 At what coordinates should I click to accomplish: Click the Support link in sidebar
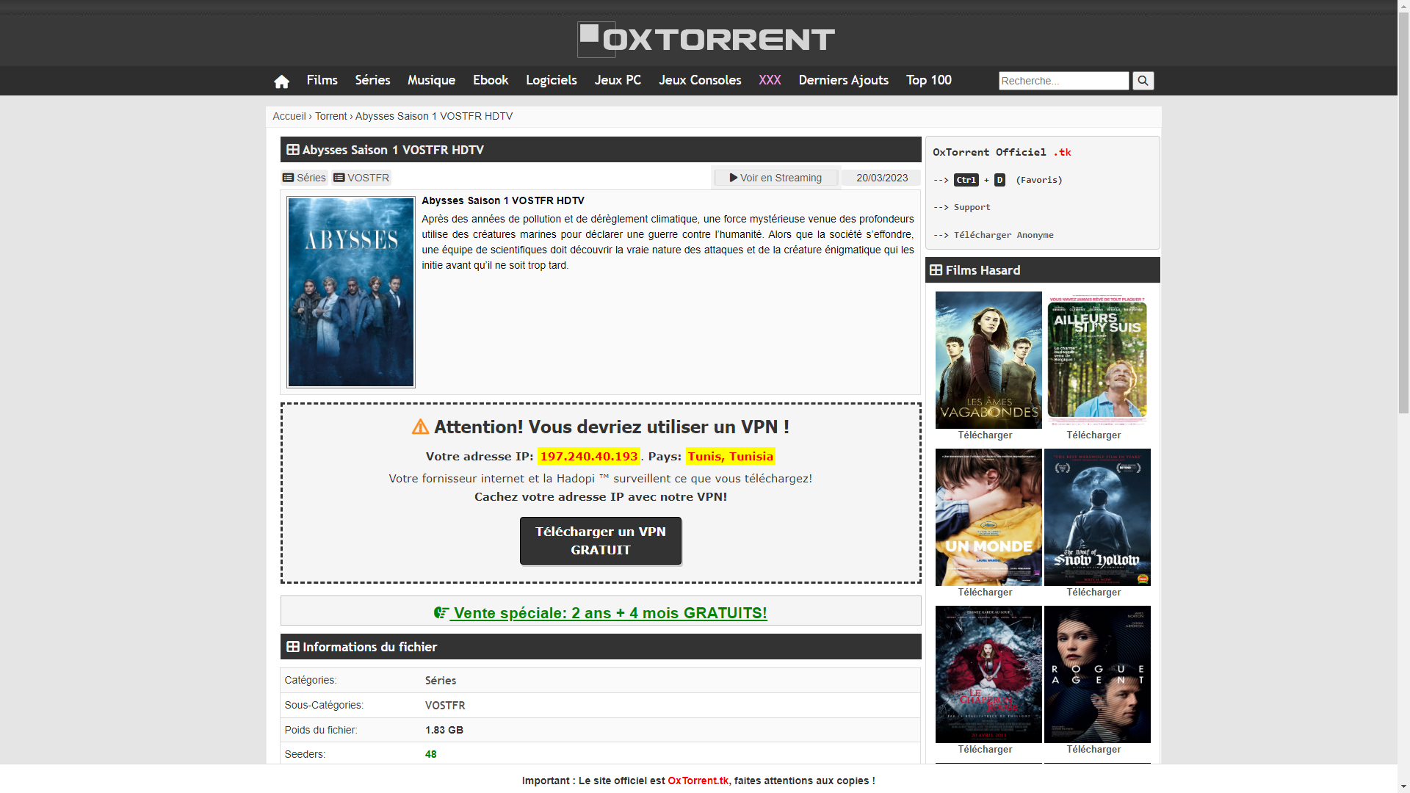(972, 208)
